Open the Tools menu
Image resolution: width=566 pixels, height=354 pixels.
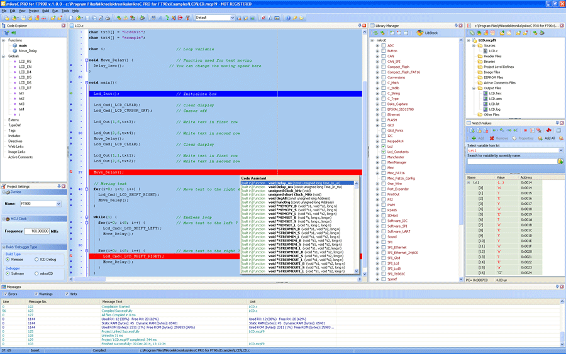65,11
